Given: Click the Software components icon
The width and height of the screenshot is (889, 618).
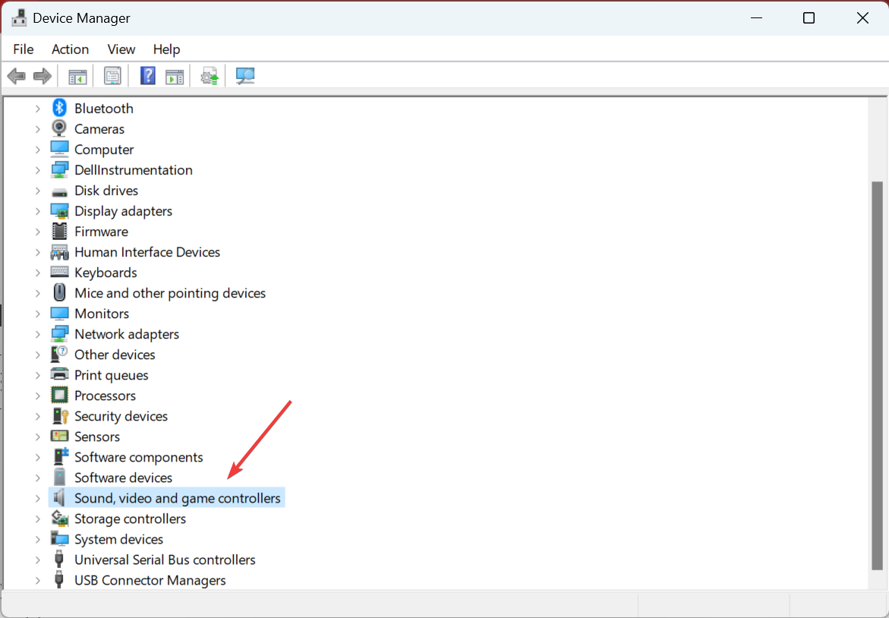Looking at the screenshot, I should (x=61, y=456).
